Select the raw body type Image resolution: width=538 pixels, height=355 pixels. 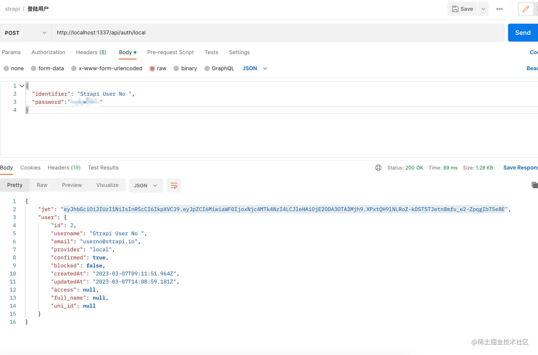158,68
